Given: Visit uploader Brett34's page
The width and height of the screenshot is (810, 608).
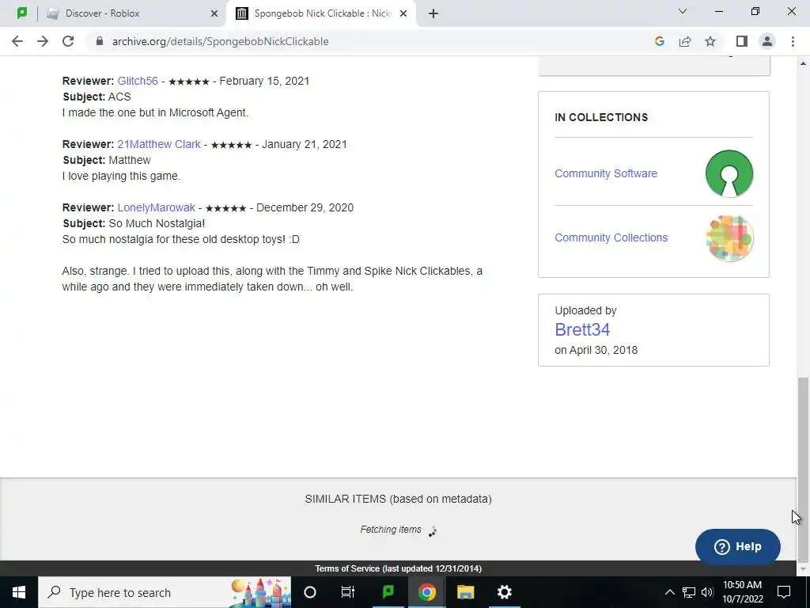Looking at the screenshot, I should pyautogui.click(x=582, y=330).
